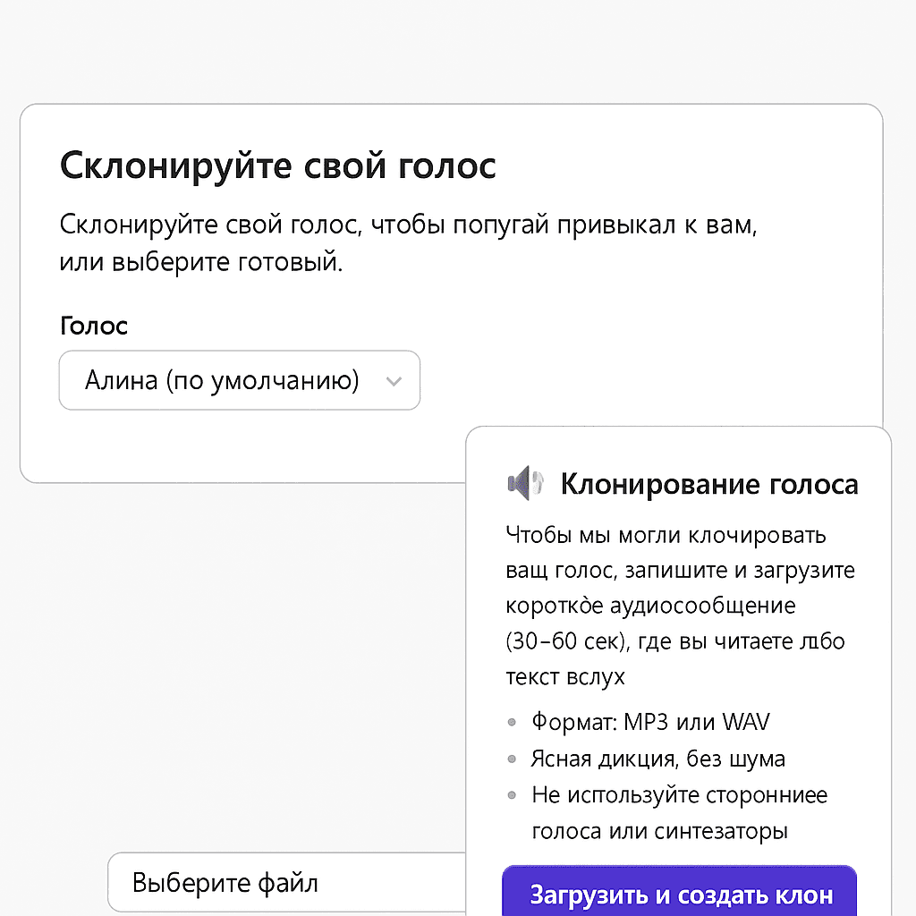Click the dropdown chevron on the voice selector

tap(394, 380)
